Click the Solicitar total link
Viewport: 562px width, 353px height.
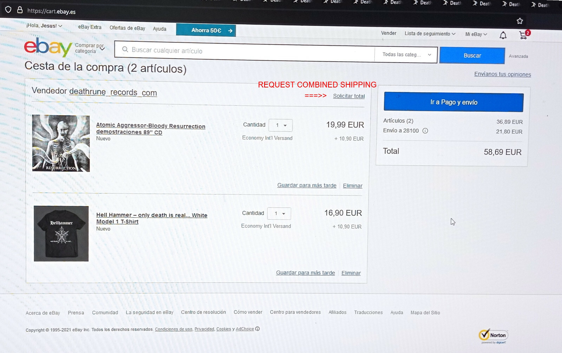point(349,96)
